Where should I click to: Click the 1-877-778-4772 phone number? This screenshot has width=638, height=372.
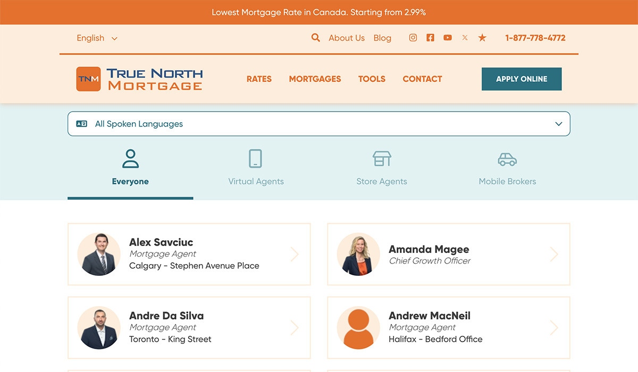point(535,38)
